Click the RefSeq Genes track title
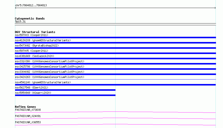 (x=25, y=107)
